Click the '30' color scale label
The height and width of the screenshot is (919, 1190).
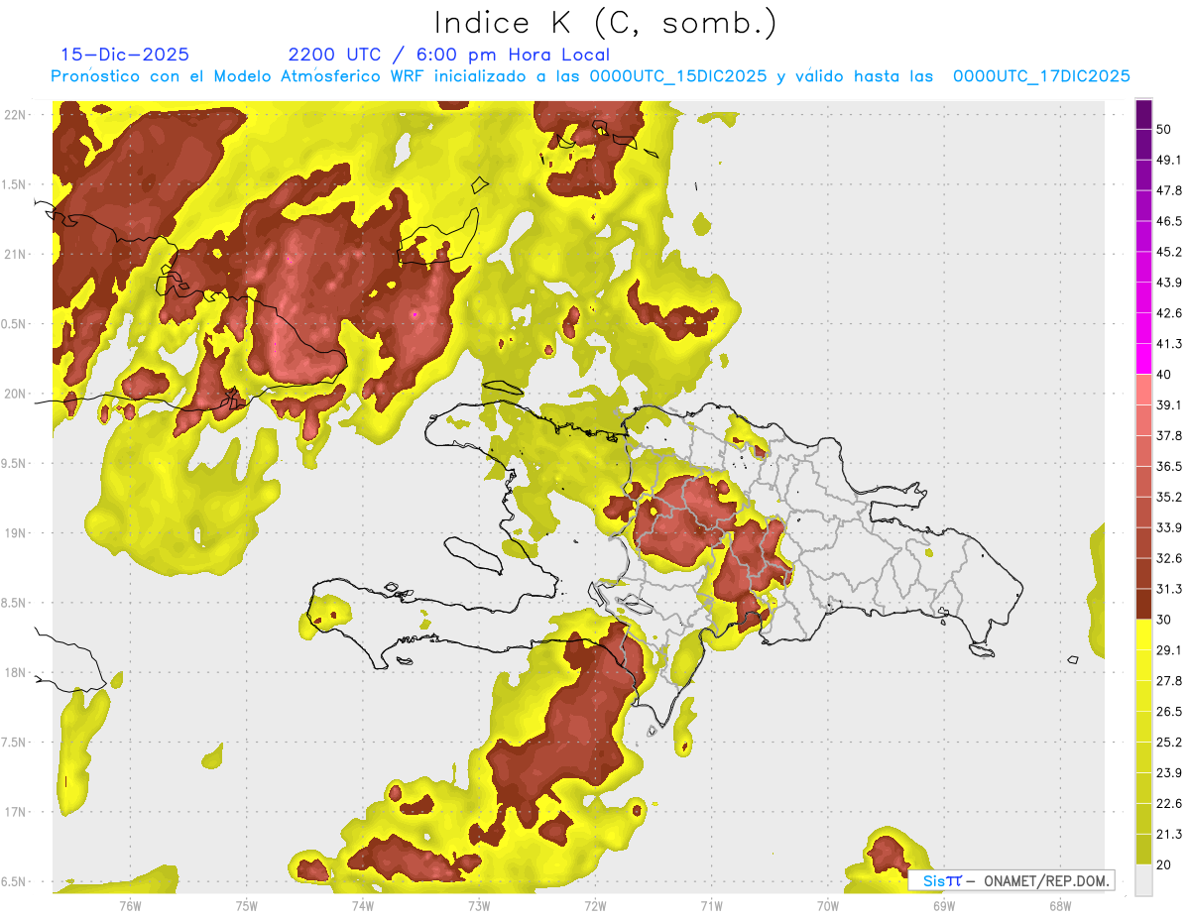[x=1164, y=619]
